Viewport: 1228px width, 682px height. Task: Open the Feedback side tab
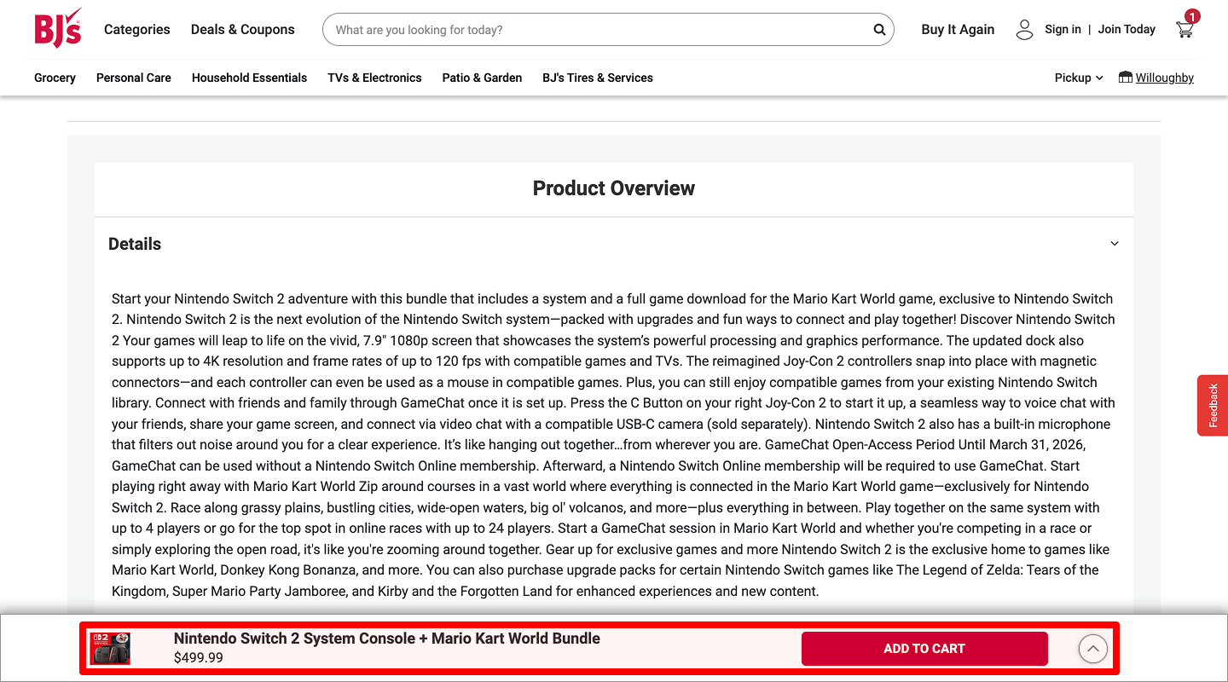point(1212,405)
